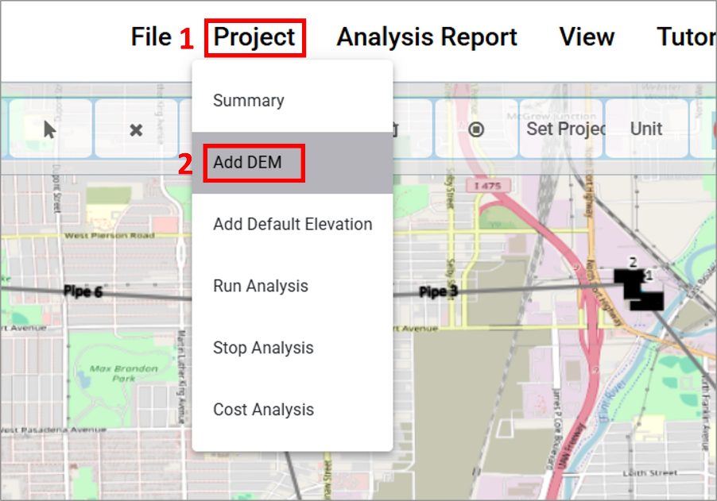
Task: Select Cost Analysis from the menu
Action: 293,409
